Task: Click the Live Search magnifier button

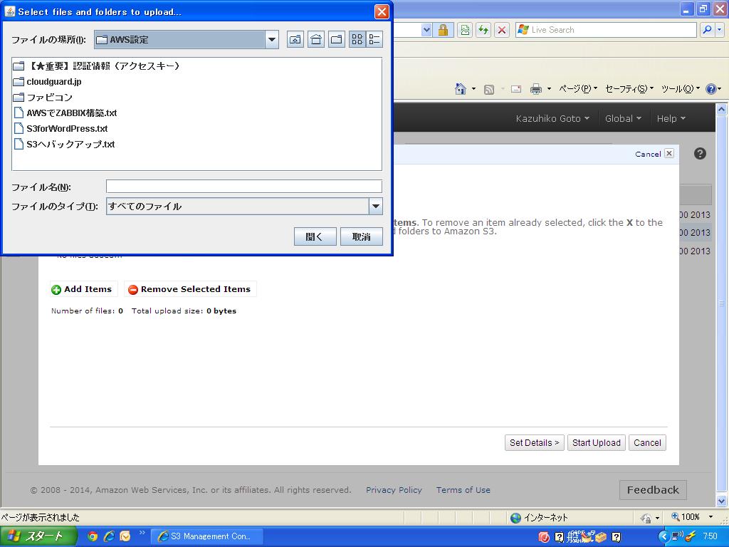Action: point(707,30)
